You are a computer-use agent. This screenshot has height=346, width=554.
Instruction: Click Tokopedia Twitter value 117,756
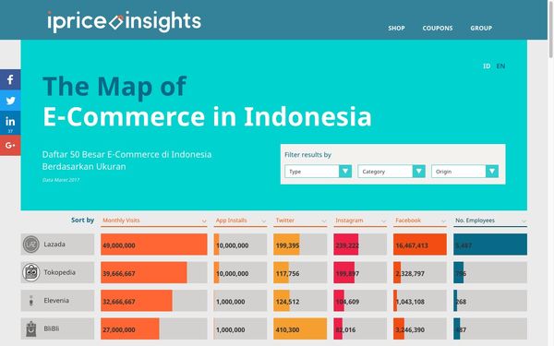tap(287, 274)
